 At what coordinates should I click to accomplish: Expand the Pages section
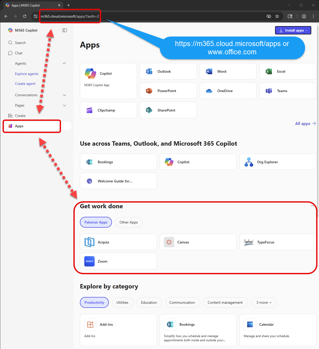(x=64, y=105)
